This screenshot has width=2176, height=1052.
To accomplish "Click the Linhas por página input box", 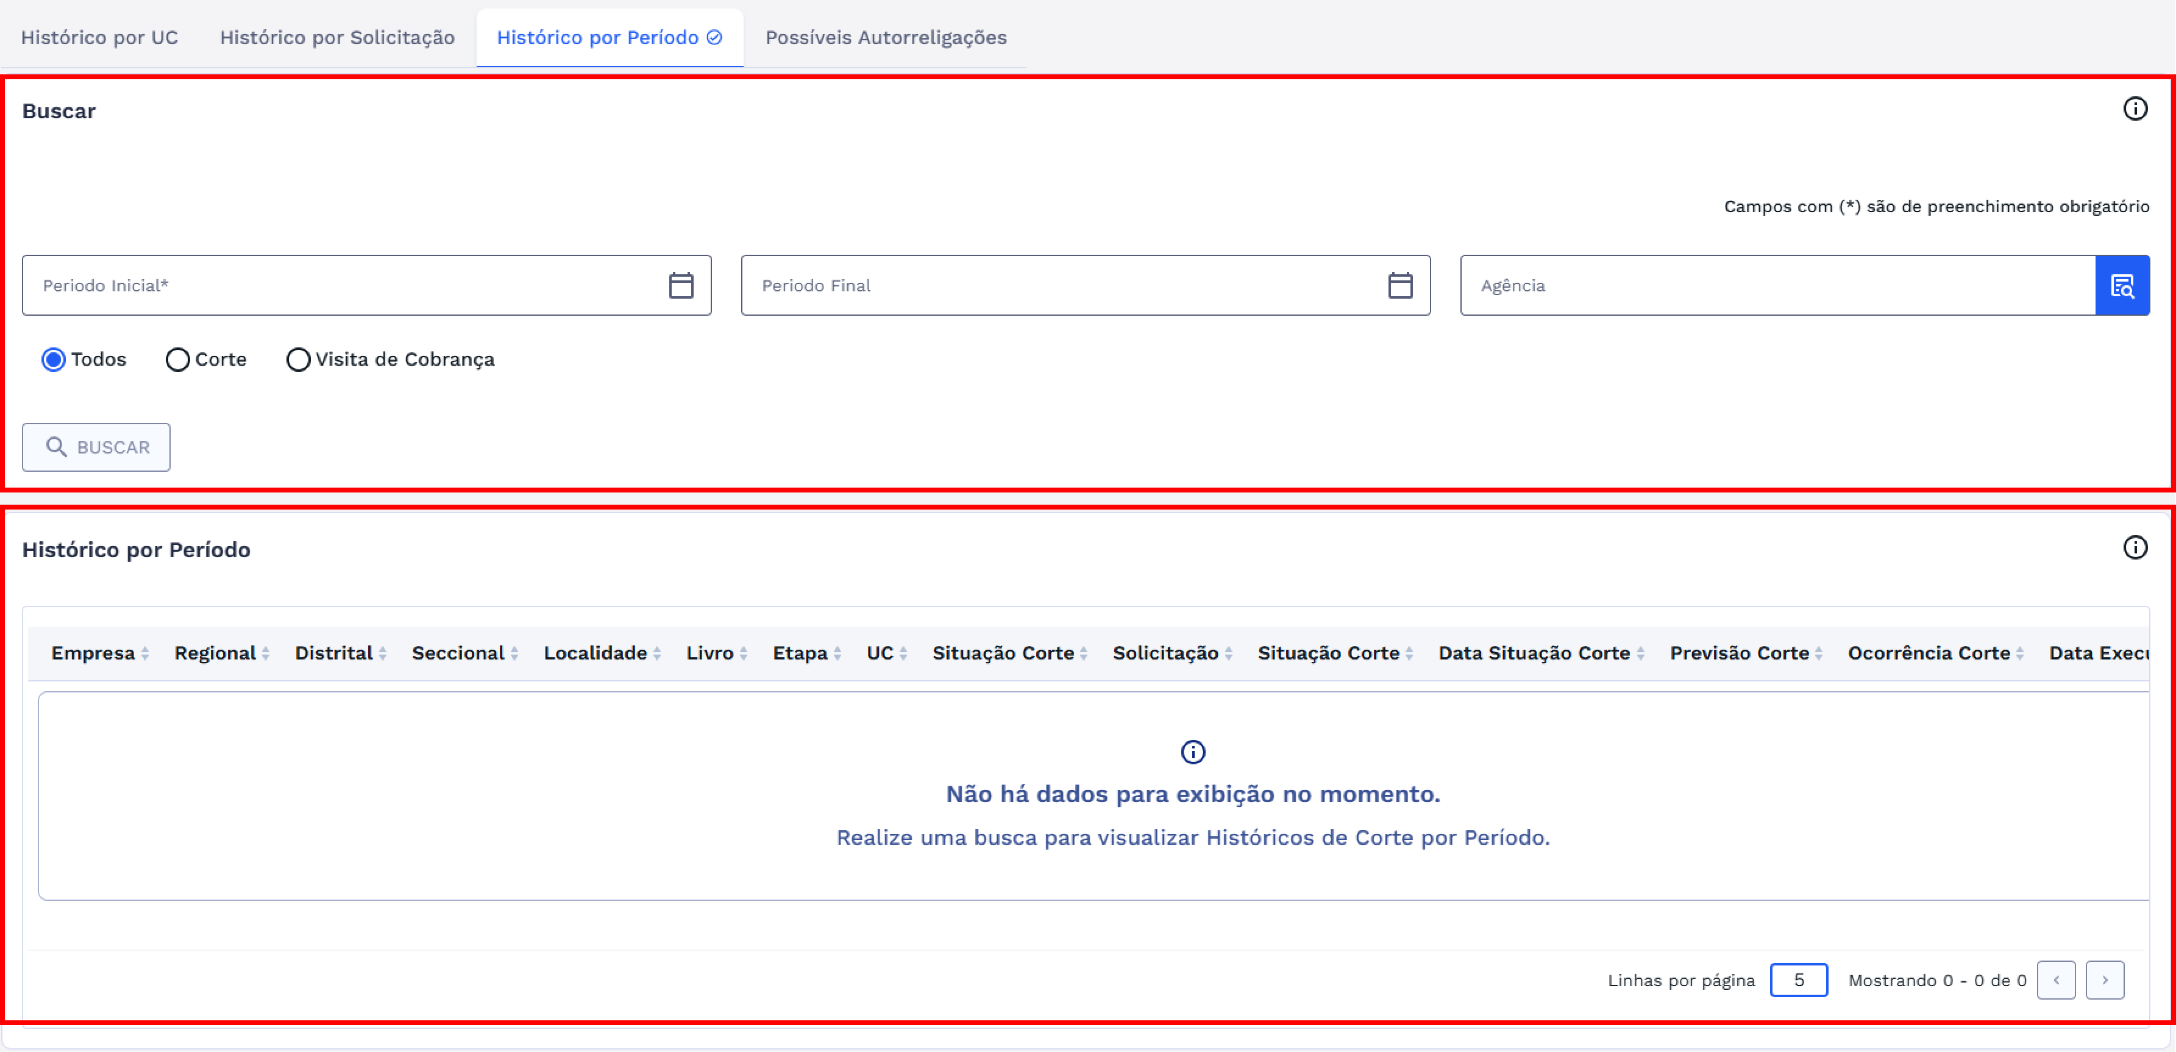I will pyautogui.click(x=1799, y=980).
